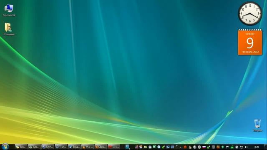Select the Компьютер desktop icon
The image size is (267, 150).
9,10
